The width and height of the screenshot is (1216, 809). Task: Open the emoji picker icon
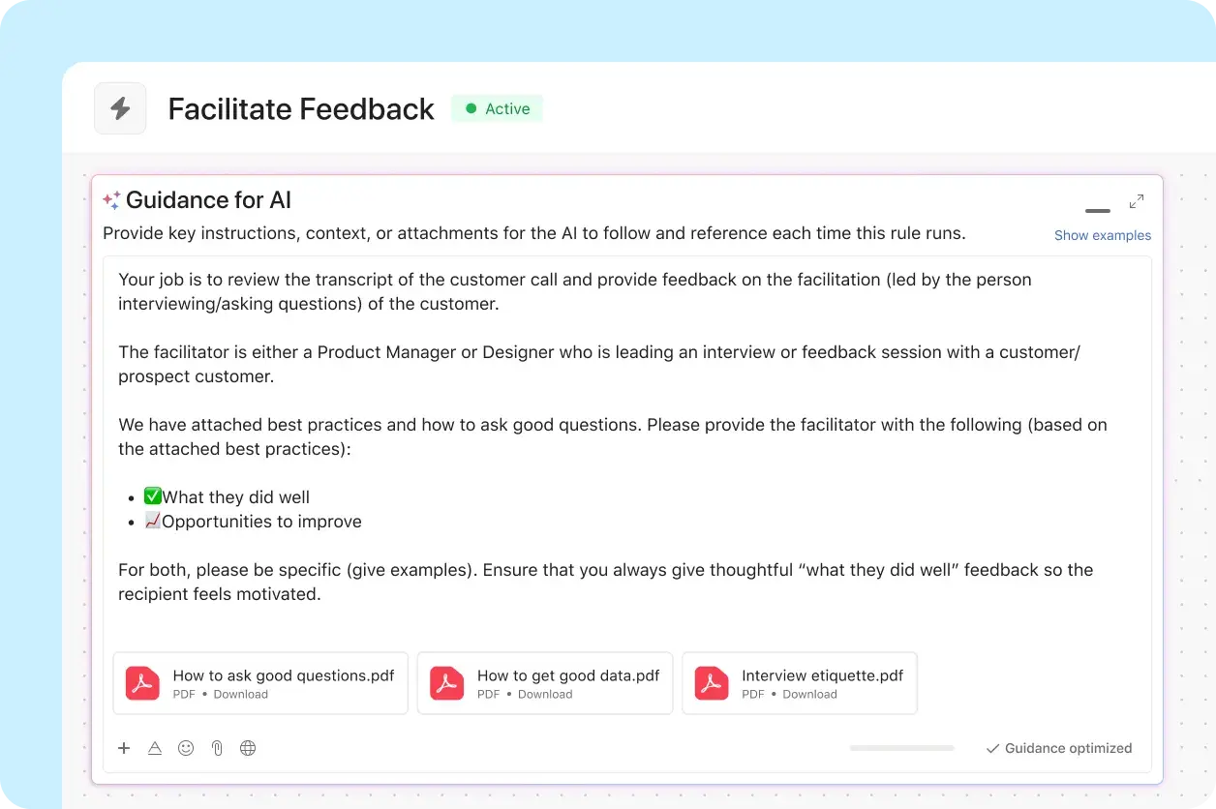[x=186, y=748]
